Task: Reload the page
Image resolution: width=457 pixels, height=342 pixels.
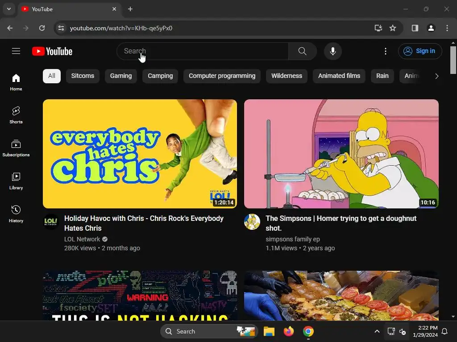Action: pyautogui.click(x=42, y=28)
